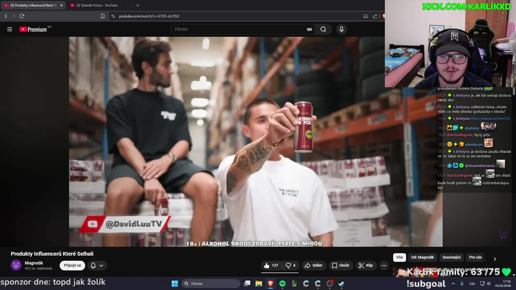Screen dimensions: 516x290
Task: Create a clip using Klip button
Action: 366,265
